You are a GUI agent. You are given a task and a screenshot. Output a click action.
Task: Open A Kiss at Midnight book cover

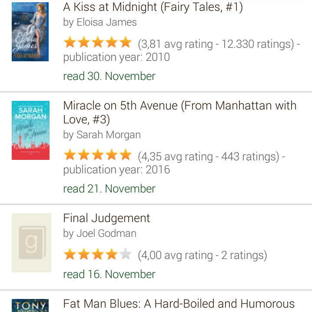coord(30,31)
